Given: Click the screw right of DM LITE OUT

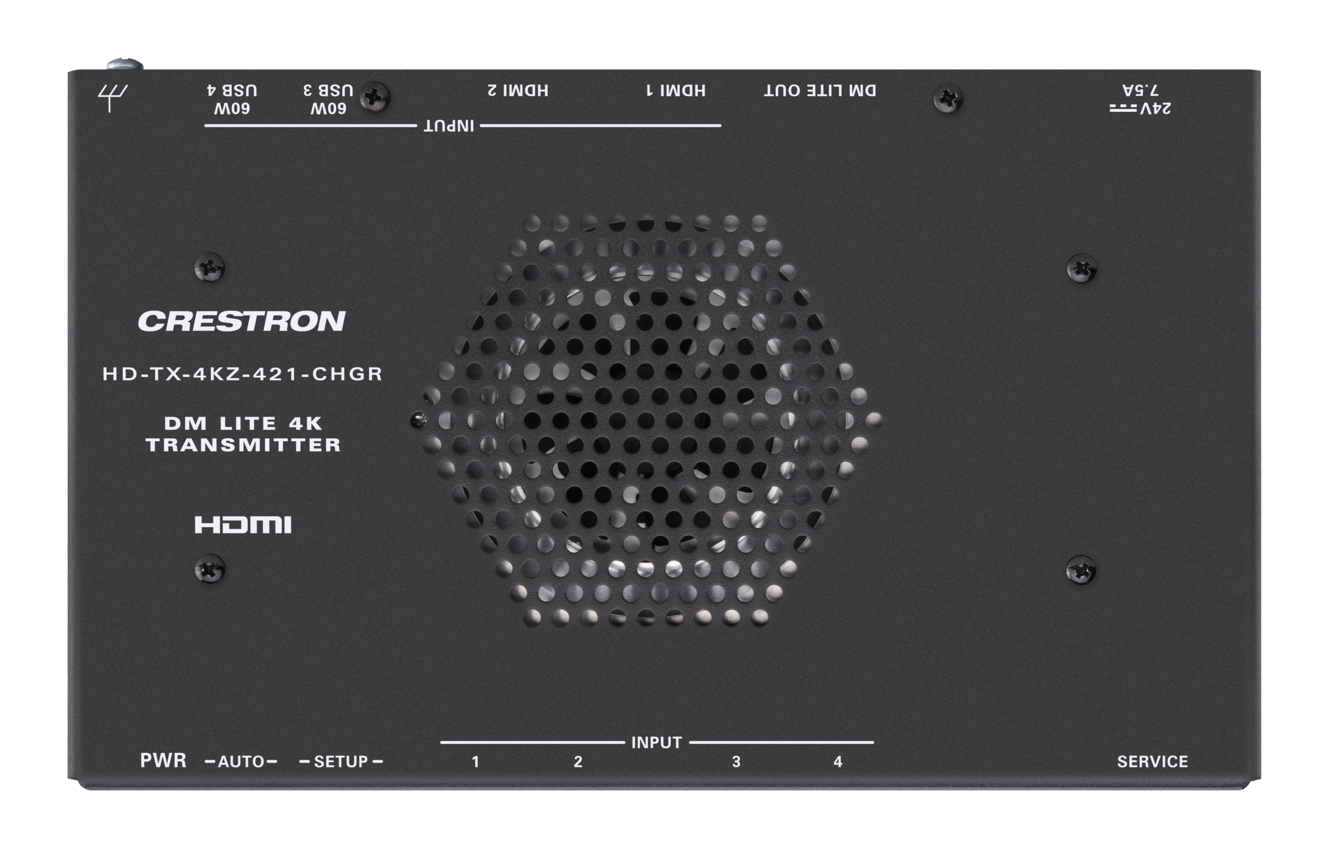Looking at the screenshot, I should coord(948,98).
